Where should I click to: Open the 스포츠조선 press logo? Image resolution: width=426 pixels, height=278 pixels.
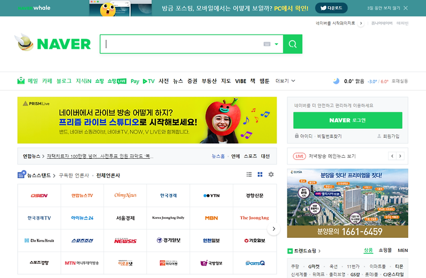click(x=82, y=241)
